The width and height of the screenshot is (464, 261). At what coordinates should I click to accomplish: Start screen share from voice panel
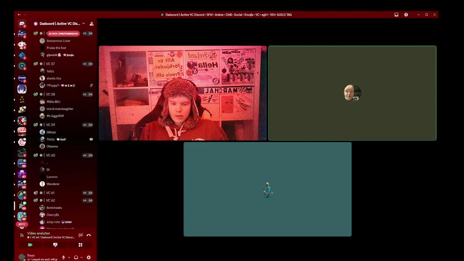pyautogui.click(x=55, y=245)
